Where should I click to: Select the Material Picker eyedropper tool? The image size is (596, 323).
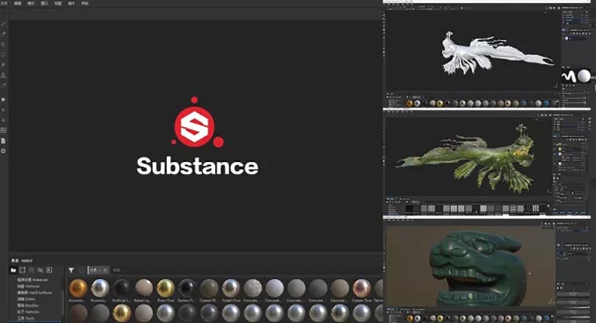(x=4, y=85)
